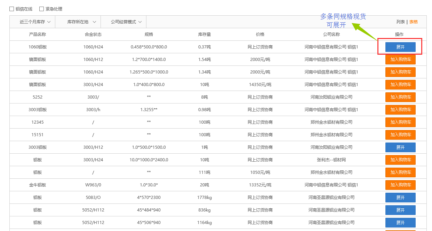Click the 5083/O alloy state cell

click(x=93, y=198)
